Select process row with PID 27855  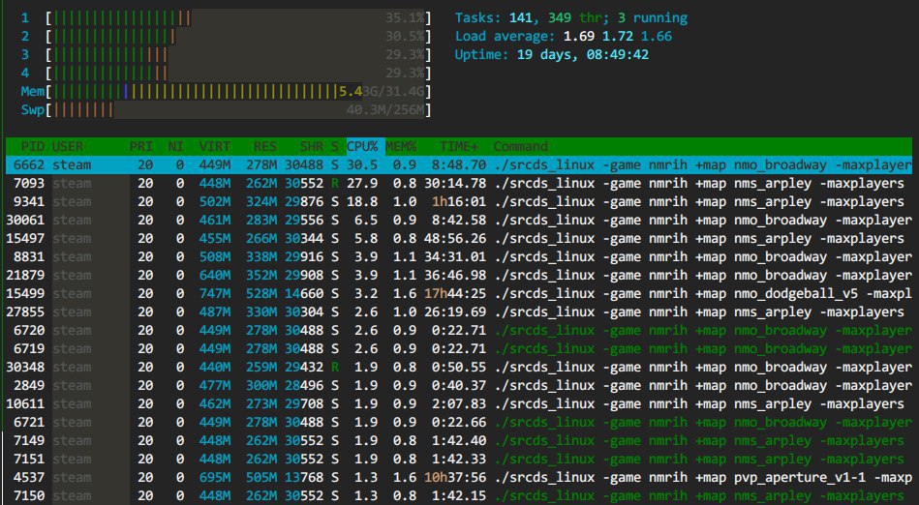pyautogui.click(x=459, y=312)
